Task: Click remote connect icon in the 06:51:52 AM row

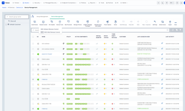Action: pyautogui.click(x=162, y=43)
